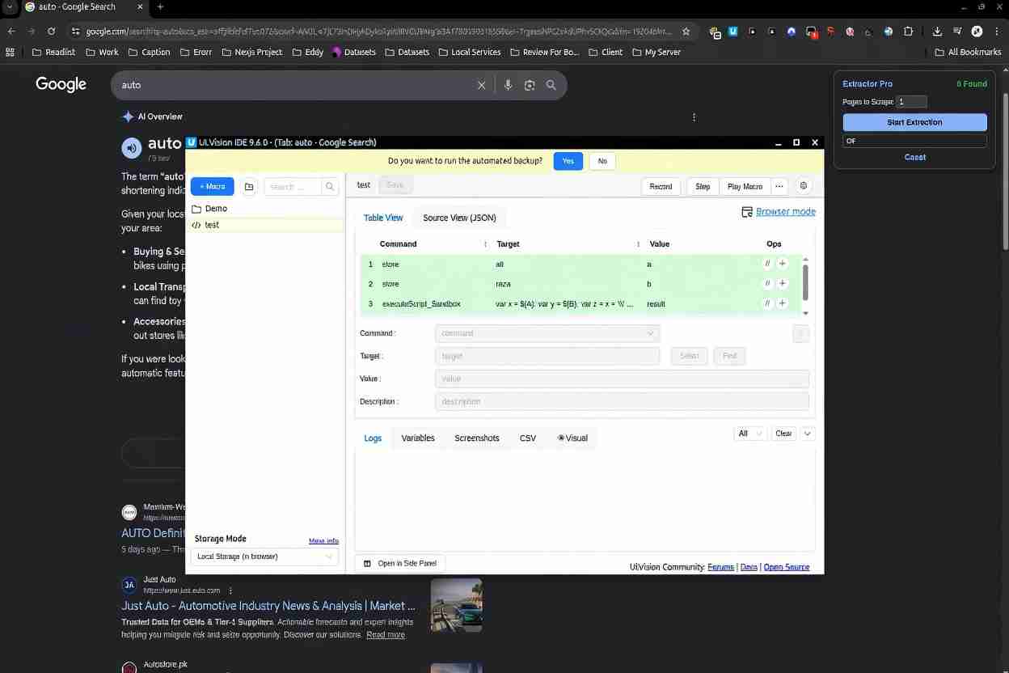
Task: Open the Chrome apps grid icon in bookmarks bar
Action: point(11,52)
